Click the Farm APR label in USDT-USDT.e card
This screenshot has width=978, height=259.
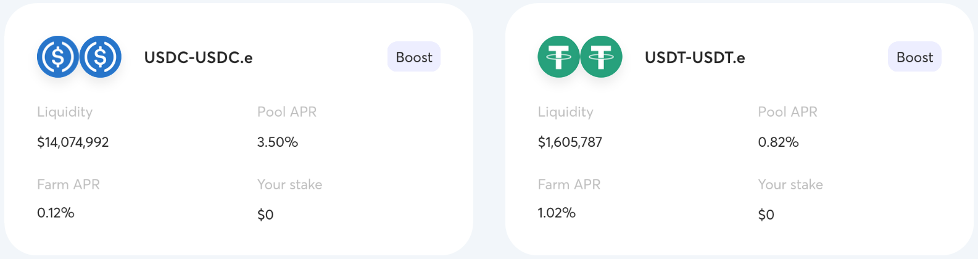pyautogui.click(x=569, y=184)
